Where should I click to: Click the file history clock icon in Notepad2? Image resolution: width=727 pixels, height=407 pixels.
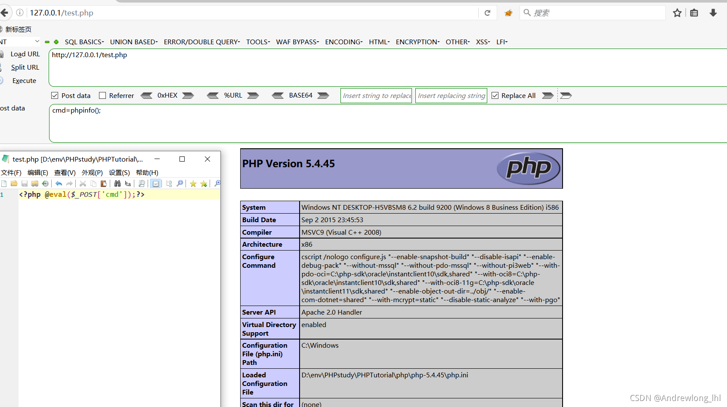click(45, 184)
